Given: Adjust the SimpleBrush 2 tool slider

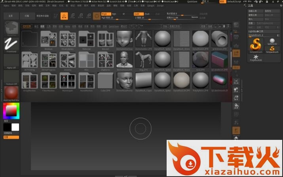Looking at the screenshot, I should [x=262, y=35].
